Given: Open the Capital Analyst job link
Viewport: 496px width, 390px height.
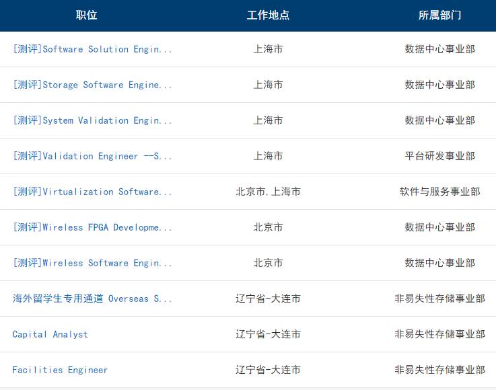Looking at the screenshot, I should 50,334.
